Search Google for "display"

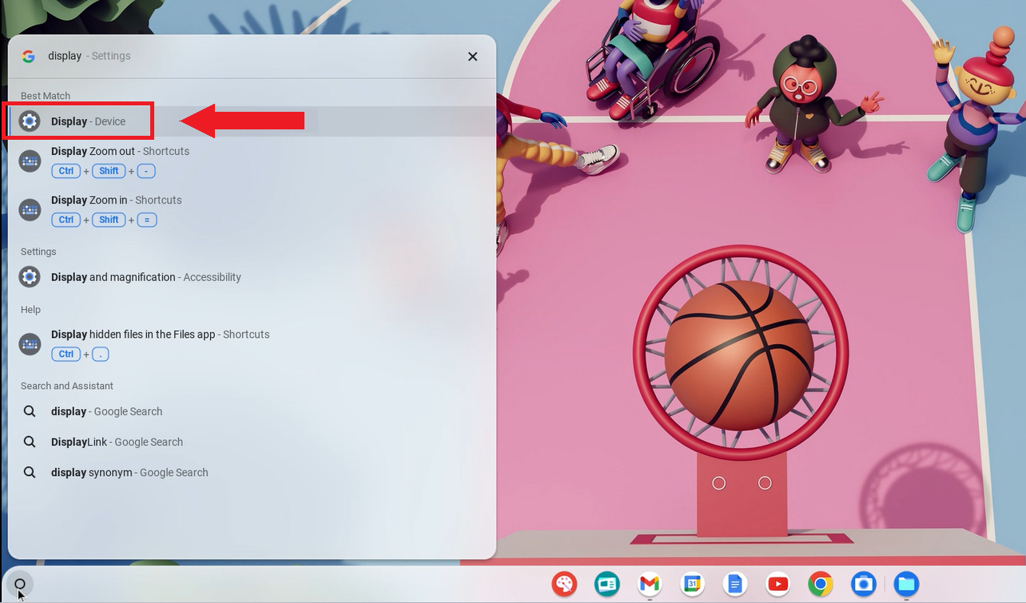[x=106, y=411]
